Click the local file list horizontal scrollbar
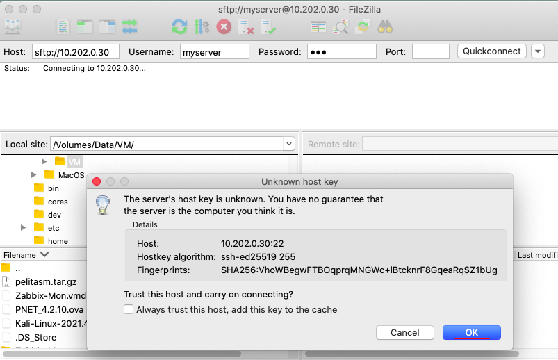Screen dimensions: 558x360 pyautogui.click(x=122, y=354)
